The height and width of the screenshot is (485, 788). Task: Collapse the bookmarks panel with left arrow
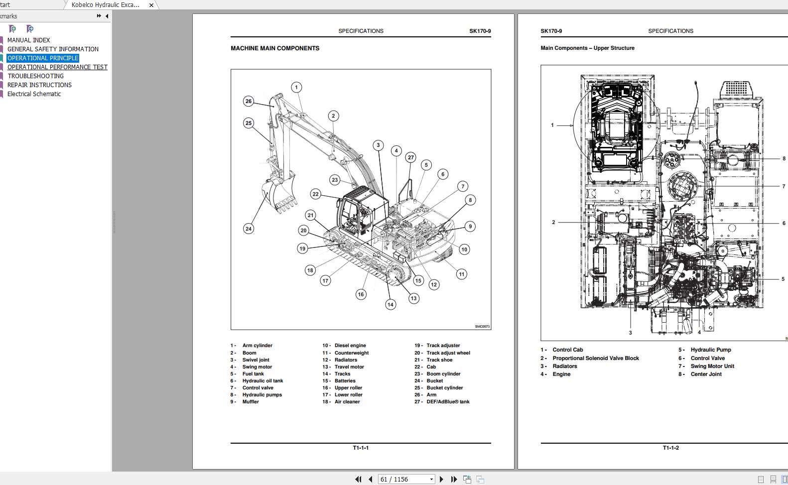pyautogui.click(x=107, y=16)
